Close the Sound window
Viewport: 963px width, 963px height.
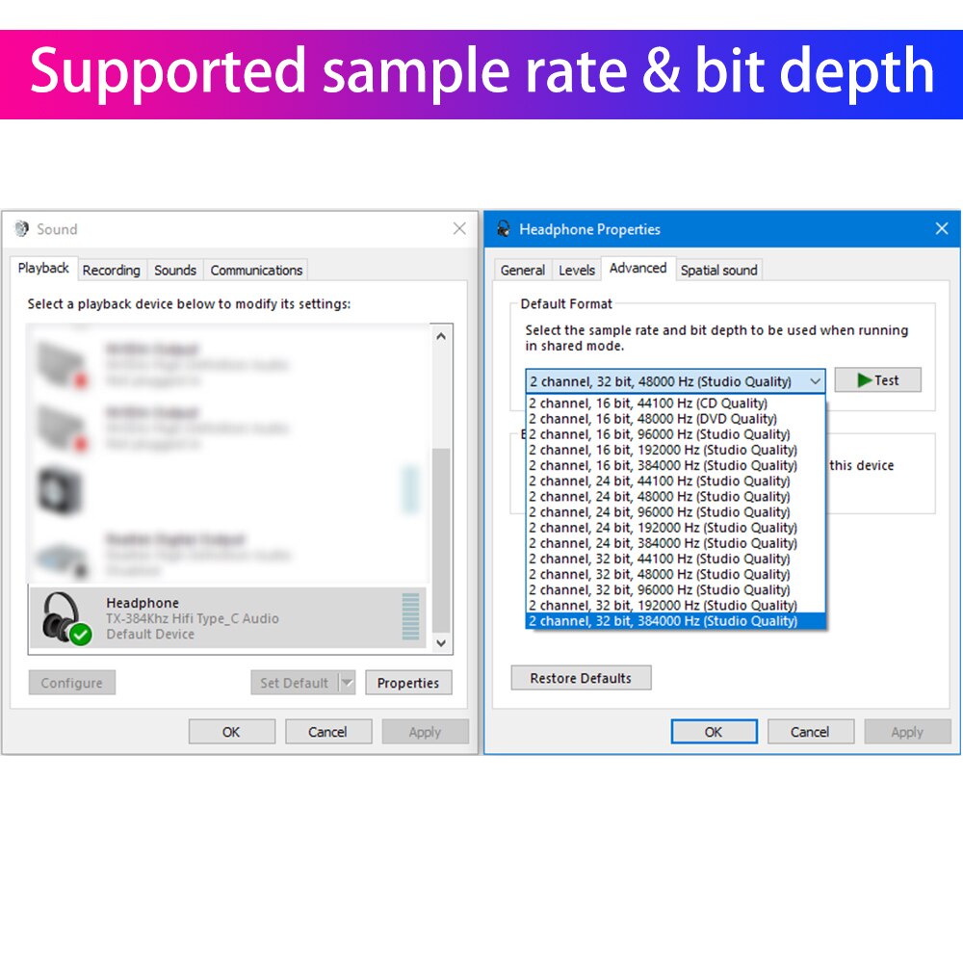point(459,228)
